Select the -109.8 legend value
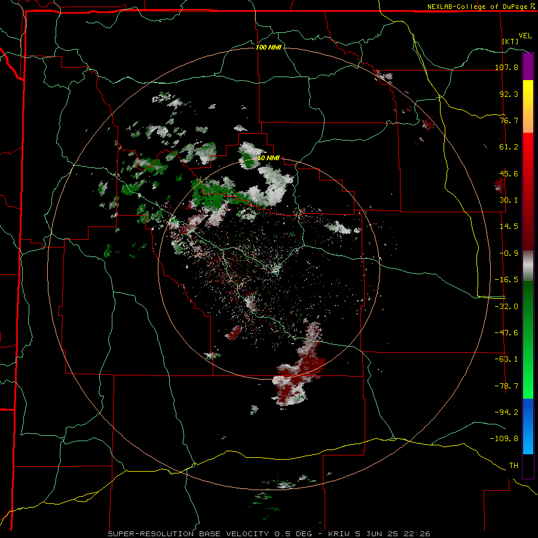538x538 pixels. tap(504, 439)
